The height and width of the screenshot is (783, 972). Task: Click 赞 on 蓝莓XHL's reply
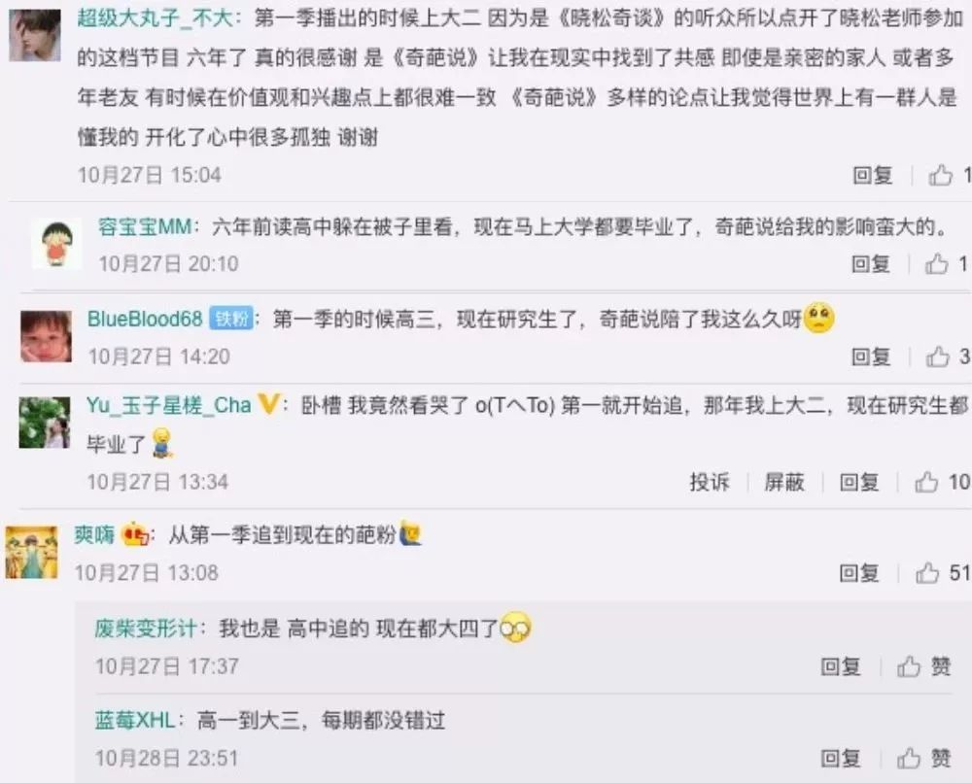tap(923, 758)
